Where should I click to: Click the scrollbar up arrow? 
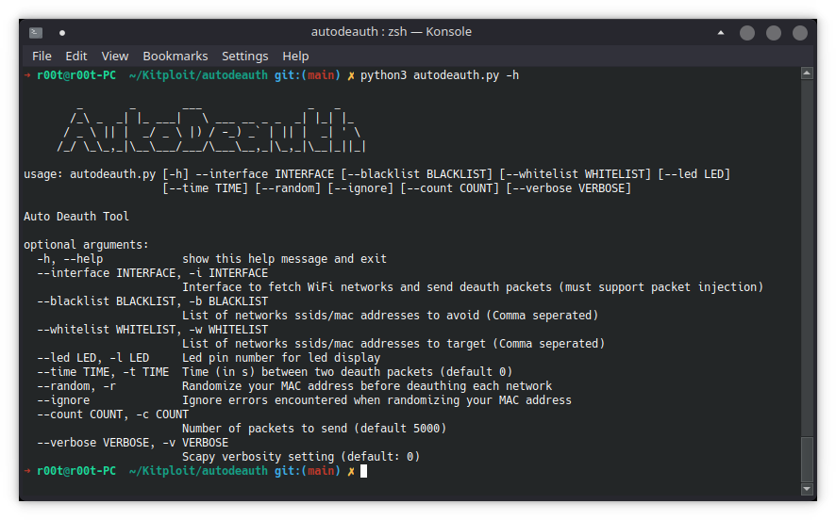(807, 73)
